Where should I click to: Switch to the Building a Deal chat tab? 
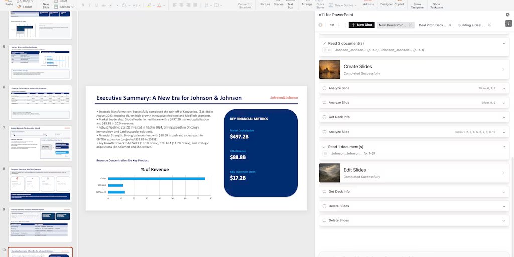471,25
